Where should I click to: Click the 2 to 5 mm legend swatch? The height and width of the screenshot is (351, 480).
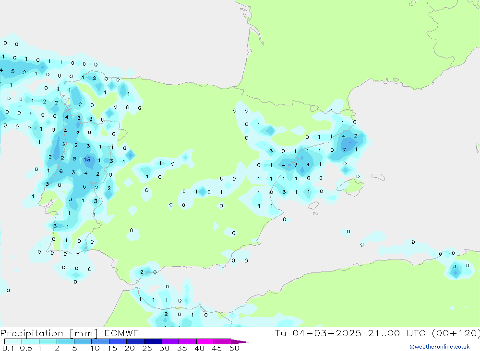tap(65, 341)
